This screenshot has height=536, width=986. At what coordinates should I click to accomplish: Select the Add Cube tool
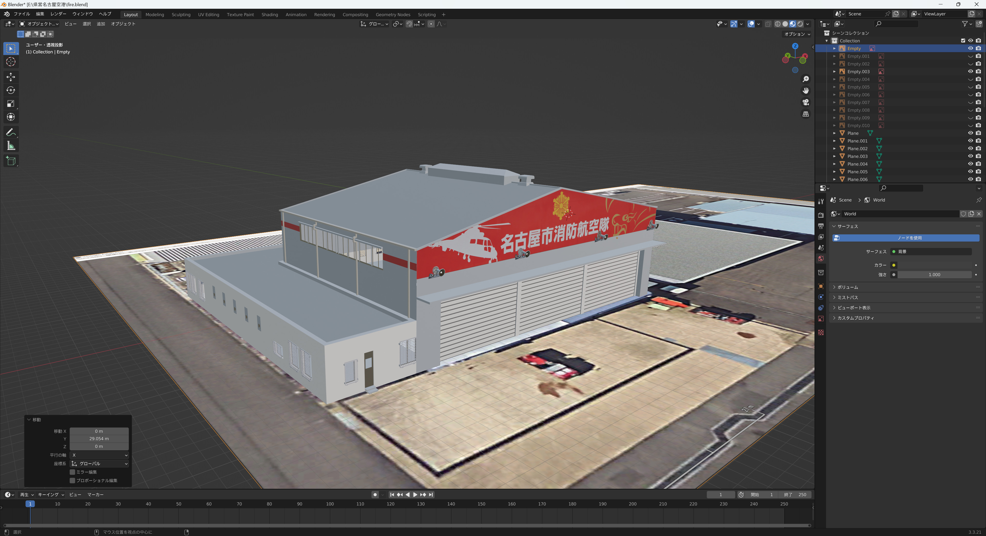tap(11, 161)
